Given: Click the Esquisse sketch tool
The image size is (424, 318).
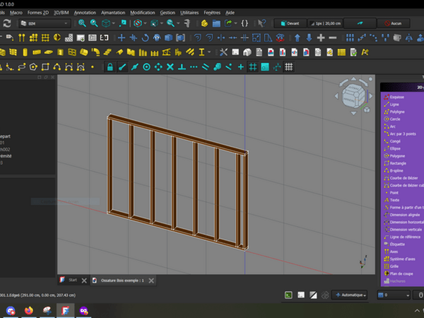Looking at the screenshot, I should click(x=396, y=97).
